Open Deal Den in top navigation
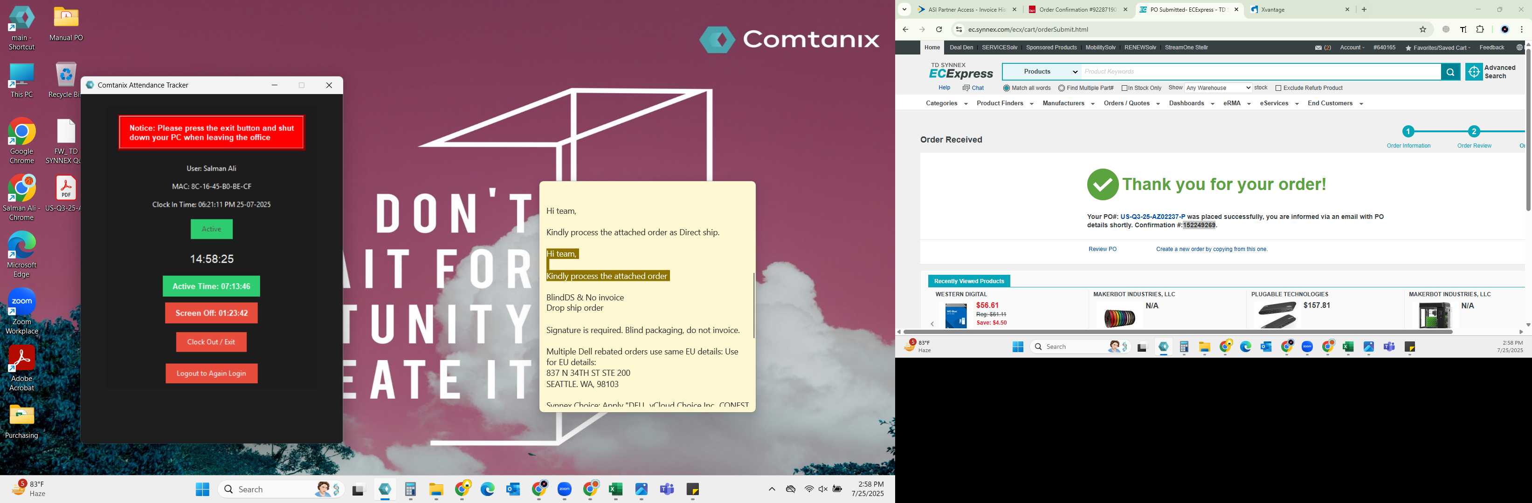The height and width of the screenshot is (503, 1532). pyautogui.click(x=961, y=48)
